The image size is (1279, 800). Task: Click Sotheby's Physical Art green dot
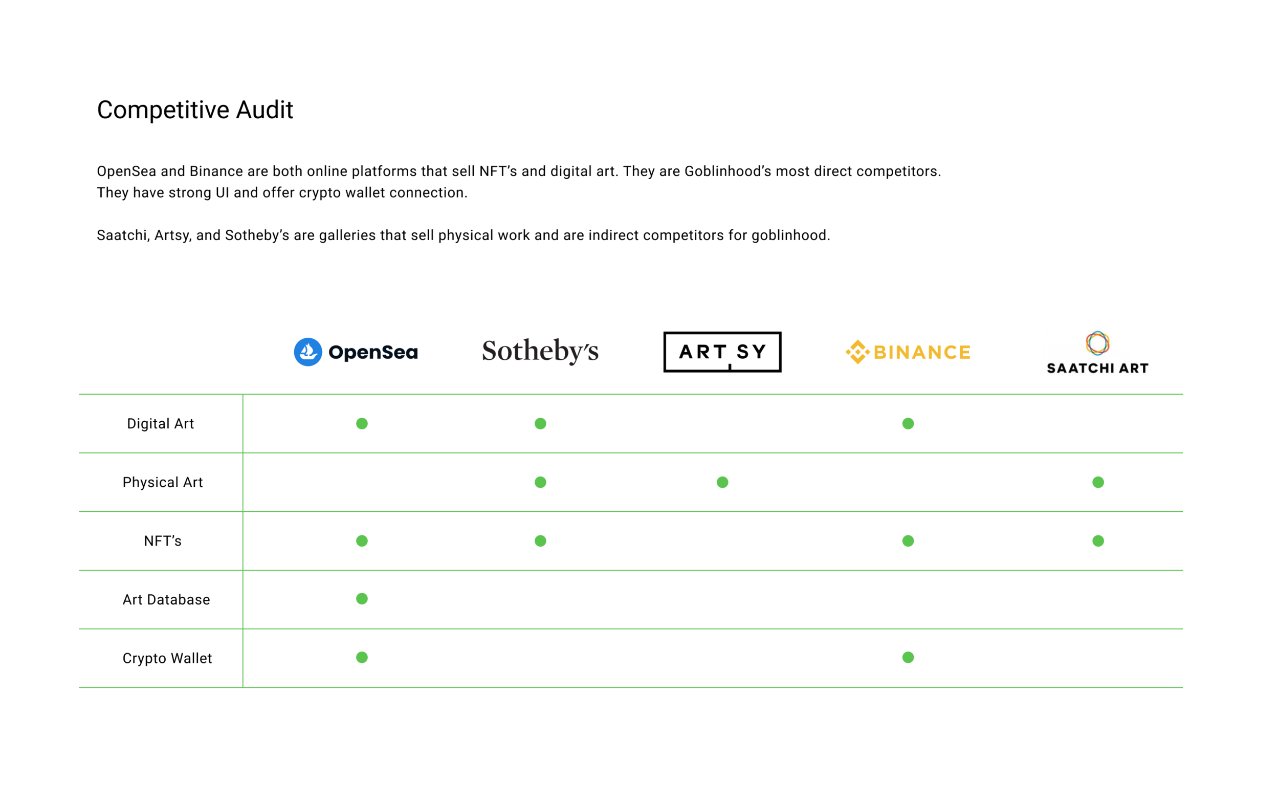click(x=540, y=482)
